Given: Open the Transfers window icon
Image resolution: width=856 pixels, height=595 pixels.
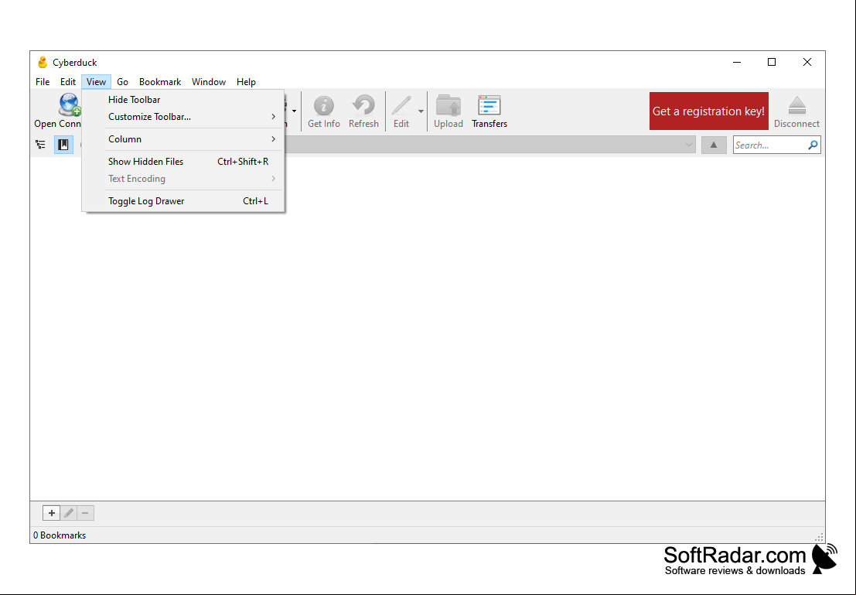Looking at the screenshot, I should [x=489, y=105].
